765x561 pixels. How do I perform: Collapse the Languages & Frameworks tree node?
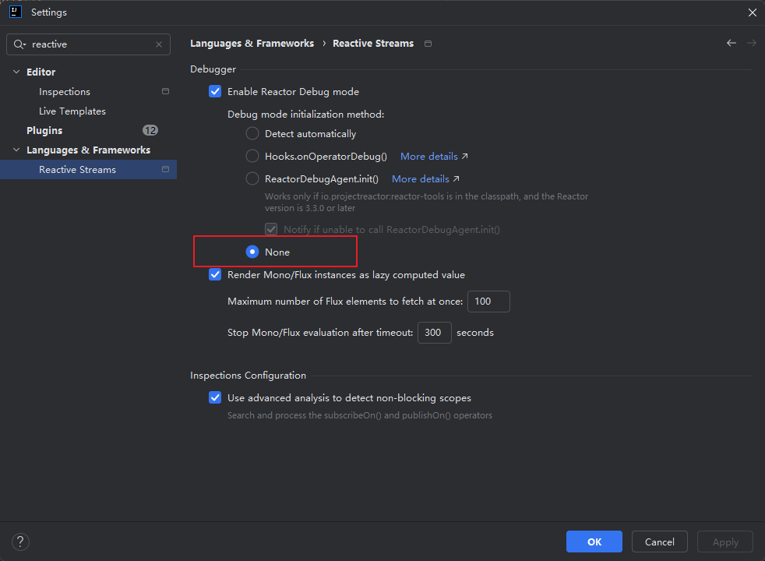(16, 150)
